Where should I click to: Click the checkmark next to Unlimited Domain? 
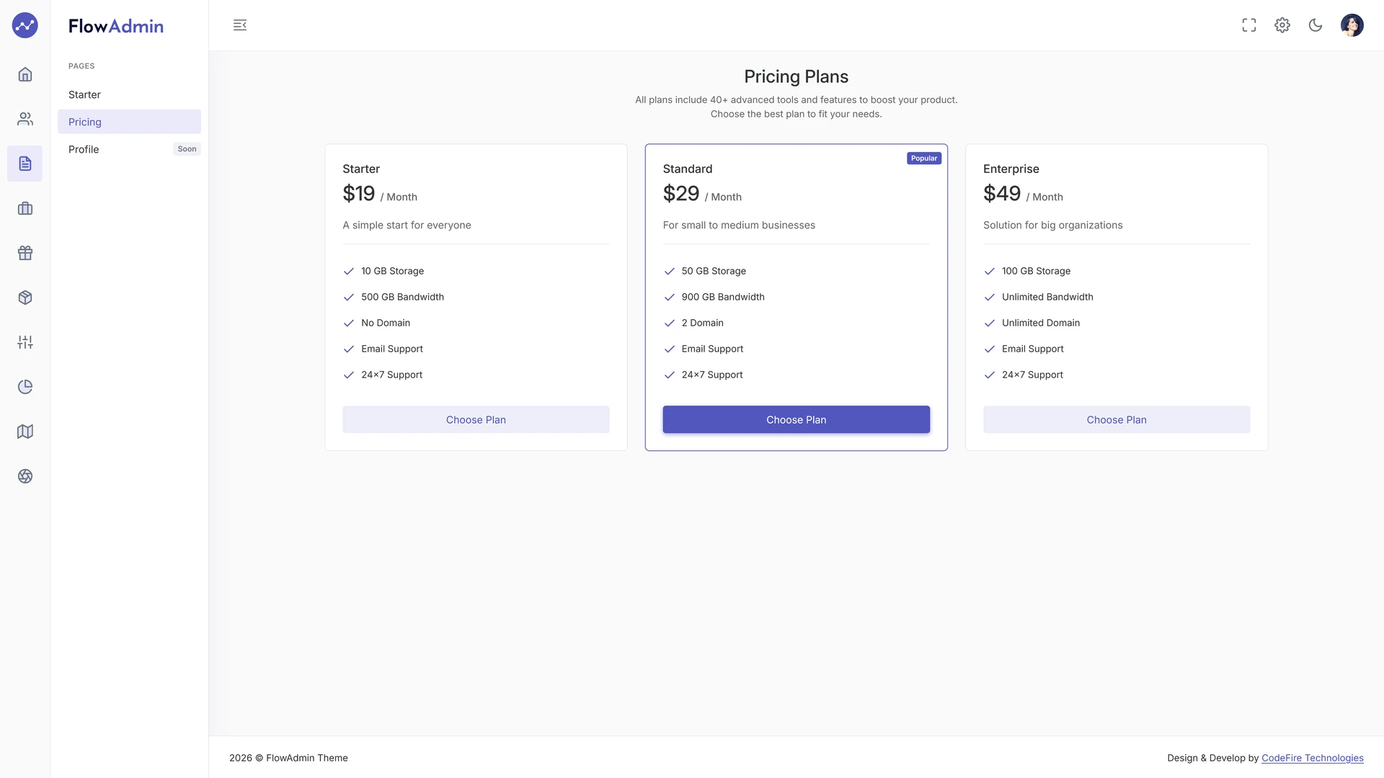click(990, 323)
